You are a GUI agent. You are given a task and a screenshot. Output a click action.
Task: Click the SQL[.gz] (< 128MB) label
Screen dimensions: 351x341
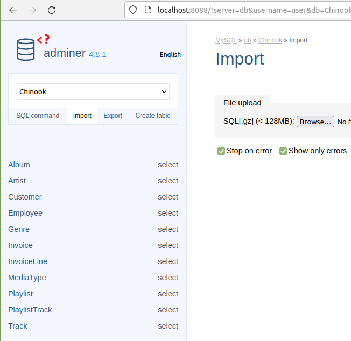[x=259, y=121]
